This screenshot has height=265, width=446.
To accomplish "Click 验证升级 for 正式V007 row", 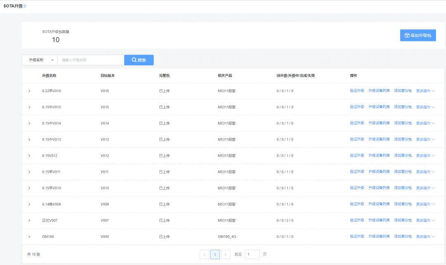I will coord(357,220).
